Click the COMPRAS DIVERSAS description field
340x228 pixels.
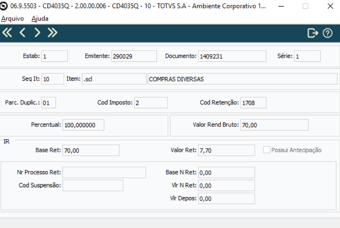coord(242,79)
